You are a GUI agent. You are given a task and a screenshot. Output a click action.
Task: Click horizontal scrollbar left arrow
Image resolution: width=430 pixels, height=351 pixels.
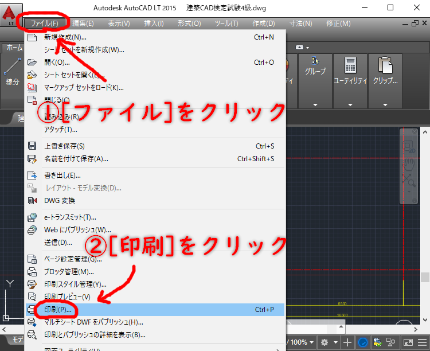pos(4,329)
